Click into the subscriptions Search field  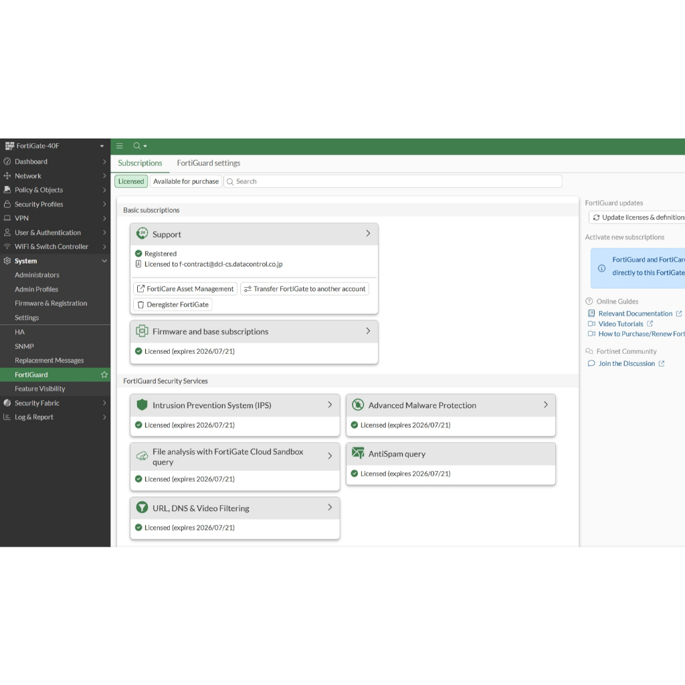395,181
